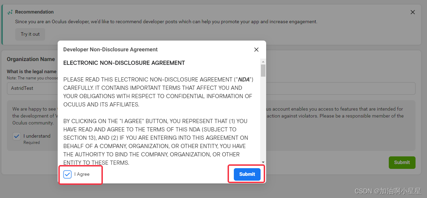Click the blue Submit button in NDA dialog

[247, 174]
